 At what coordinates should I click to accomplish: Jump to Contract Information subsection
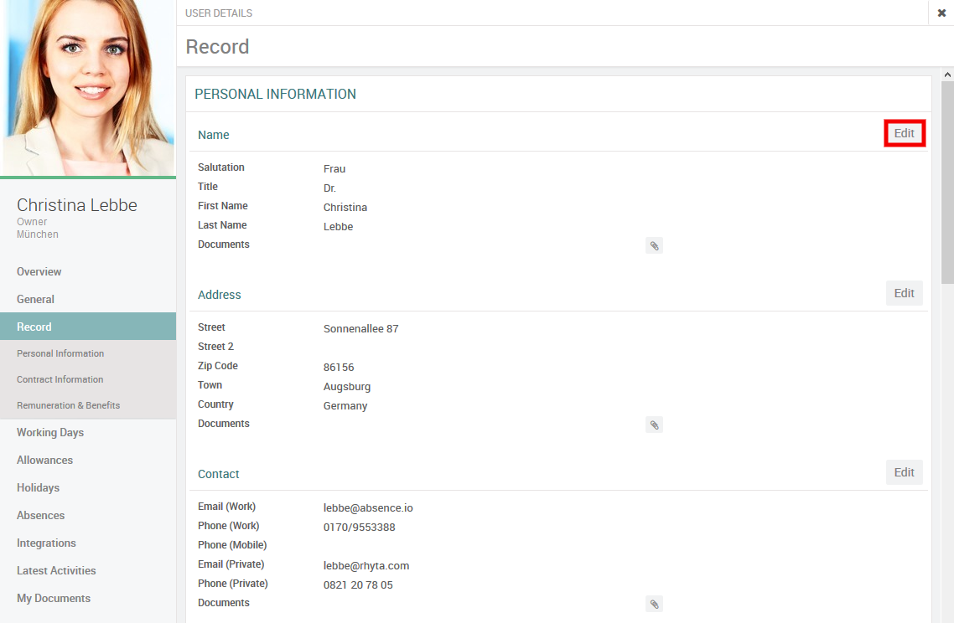(x=60, y=379)
